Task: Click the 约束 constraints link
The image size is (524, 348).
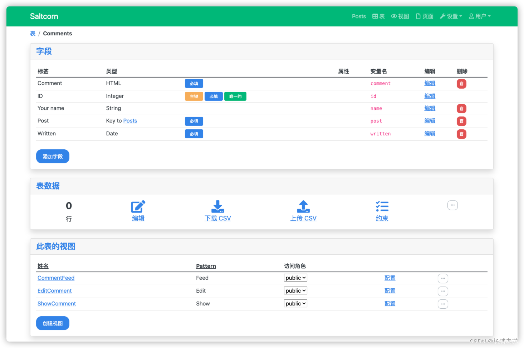Action: point(382,218)
